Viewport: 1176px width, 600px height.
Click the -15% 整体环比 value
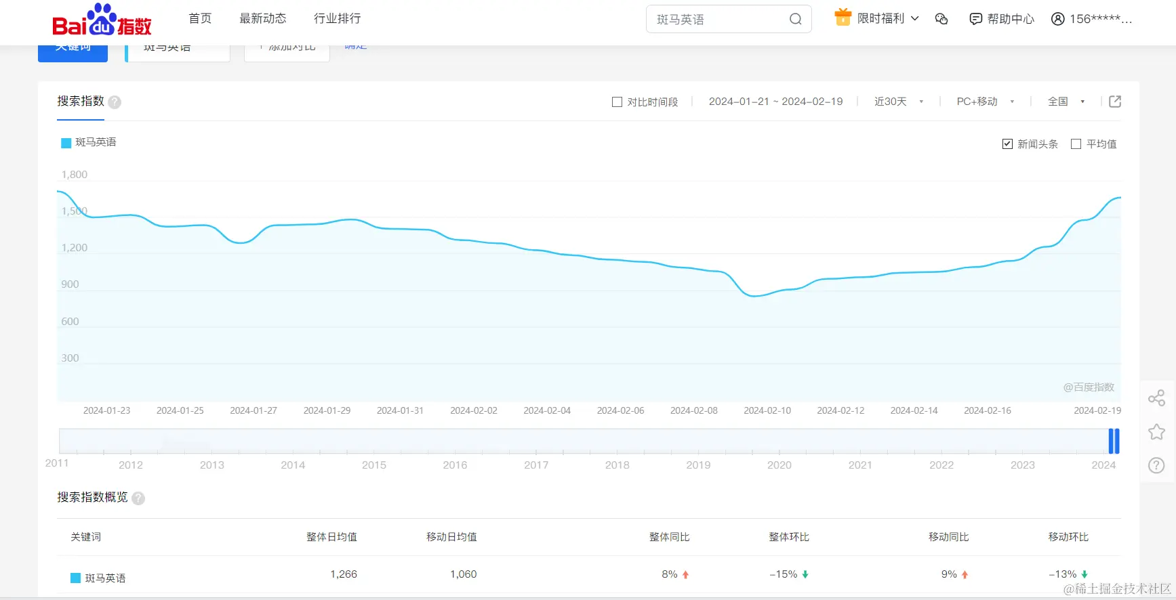point(784,574)
